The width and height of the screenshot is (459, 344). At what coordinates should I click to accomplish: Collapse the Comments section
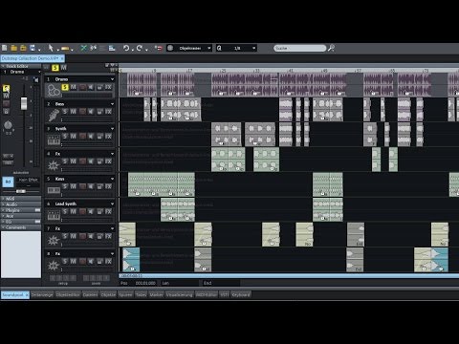click(x=21, y=227)
